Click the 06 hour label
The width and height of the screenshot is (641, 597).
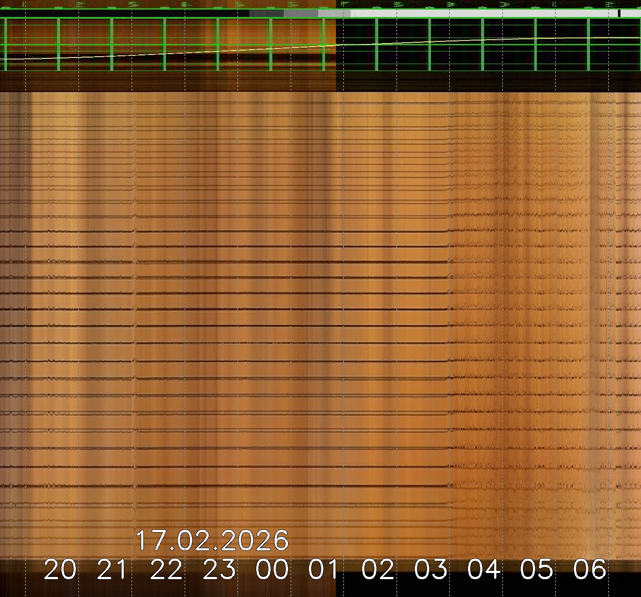[x=590, y=570]
